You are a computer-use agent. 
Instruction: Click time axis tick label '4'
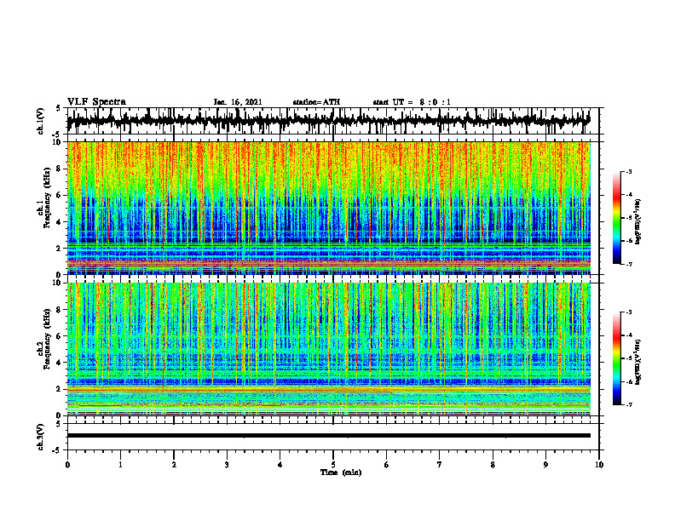pos(280,465)
